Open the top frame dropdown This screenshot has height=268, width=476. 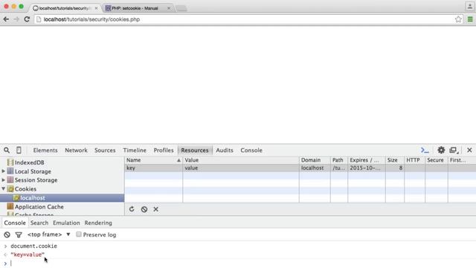49,234
